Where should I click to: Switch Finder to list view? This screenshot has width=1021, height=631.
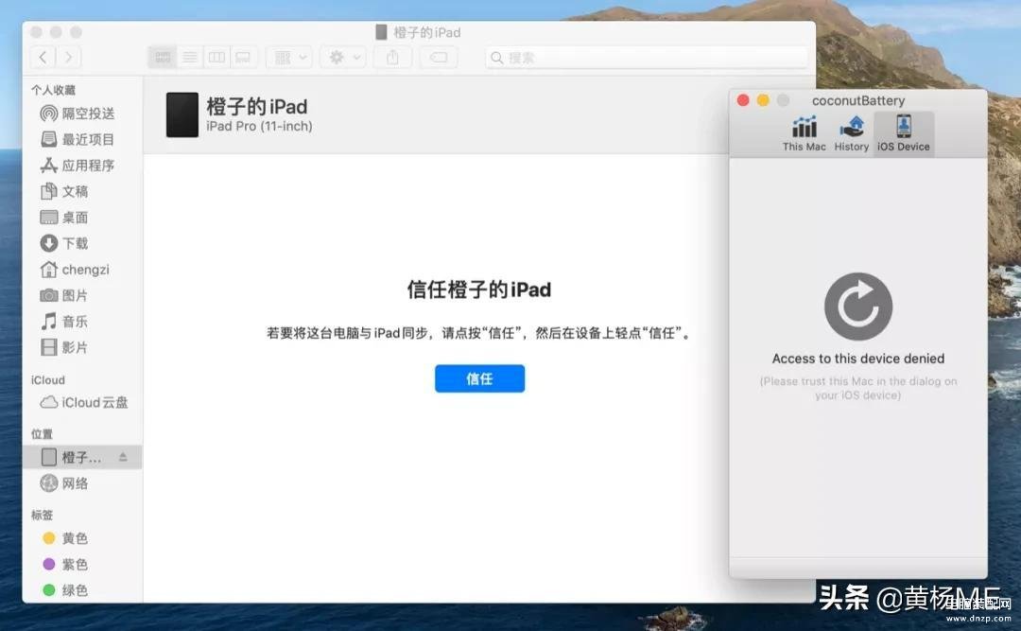pos(190,58)
